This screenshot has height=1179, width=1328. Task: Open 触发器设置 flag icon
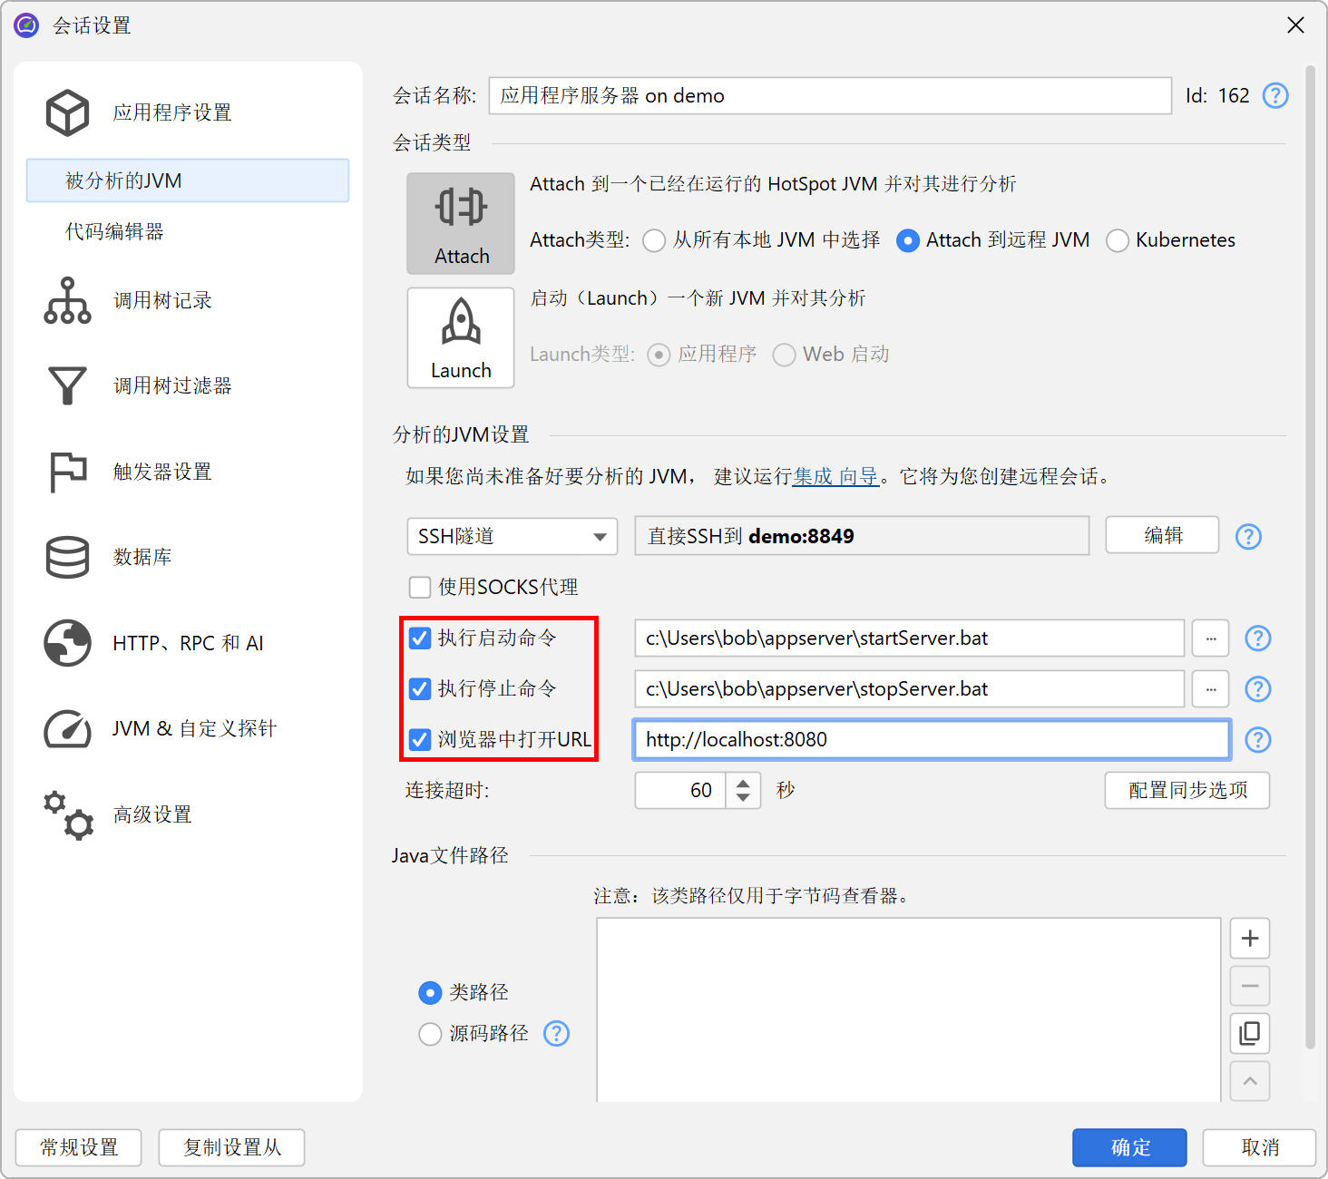click(67, 472)
